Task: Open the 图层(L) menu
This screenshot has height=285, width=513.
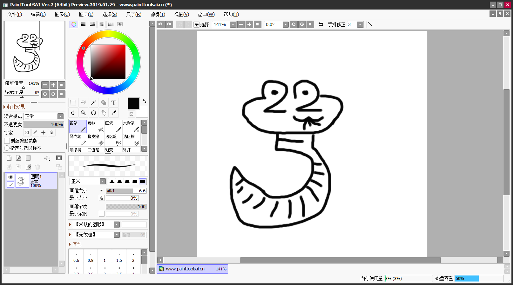Action: (x=86, y=14)
